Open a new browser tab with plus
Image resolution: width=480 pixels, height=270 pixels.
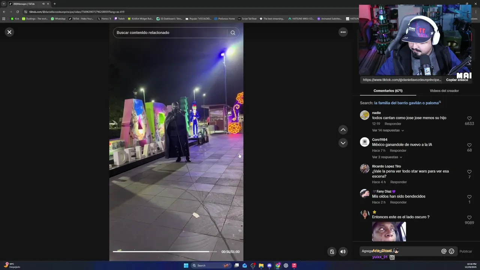click(54, 4)
